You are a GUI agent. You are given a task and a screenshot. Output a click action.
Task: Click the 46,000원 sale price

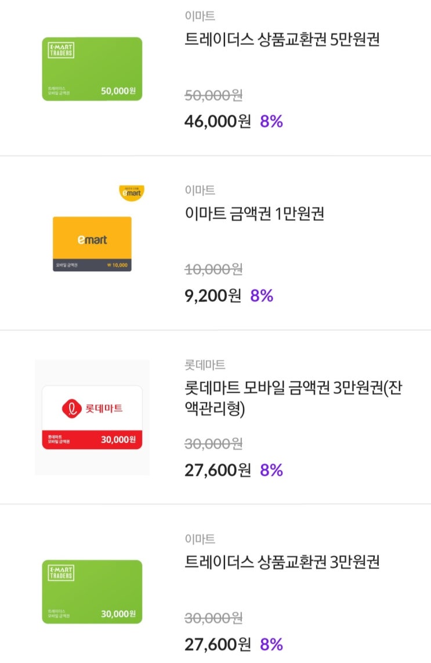click(218, 121)
